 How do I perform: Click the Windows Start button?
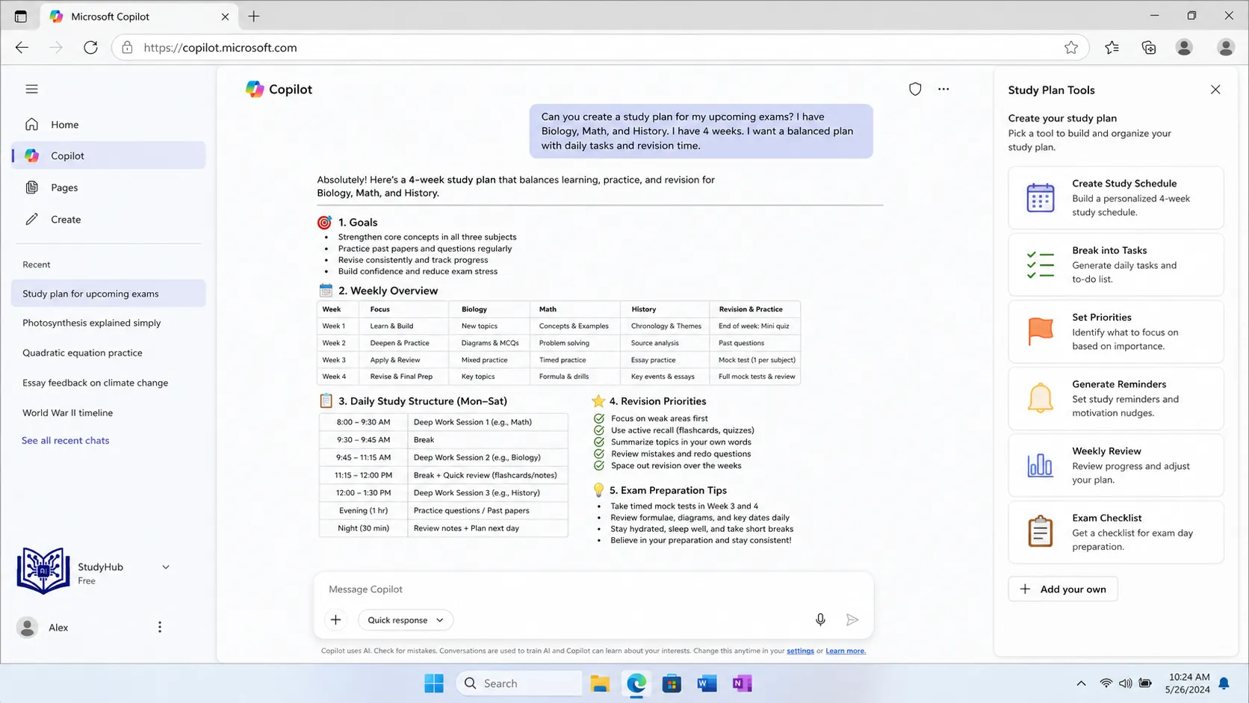click(434, 684)
